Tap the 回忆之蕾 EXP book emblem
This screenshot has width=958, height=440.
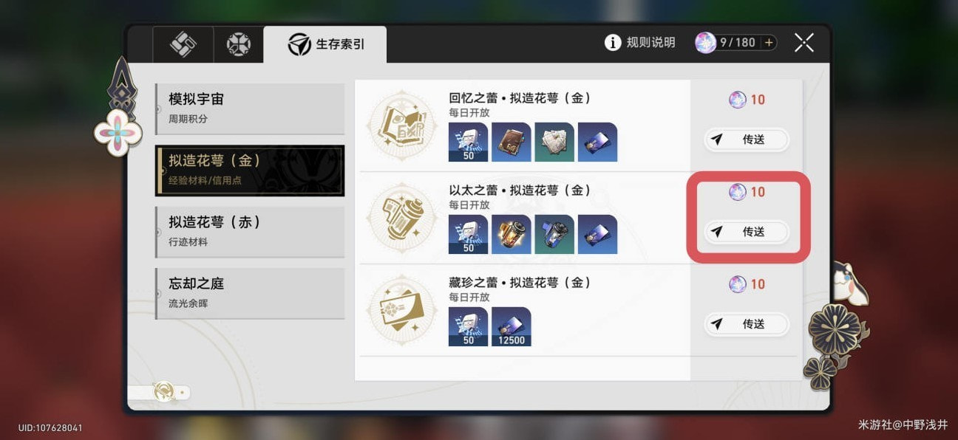pyautogui.click(x=401, y=126)
